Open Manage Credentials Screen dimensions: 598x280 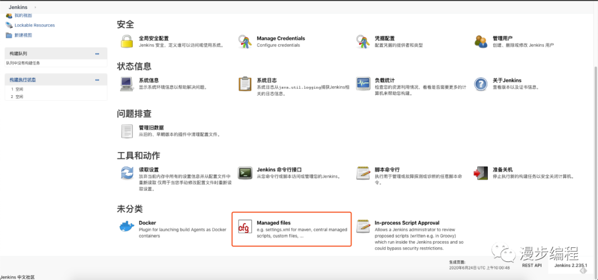tap(281, 39)
